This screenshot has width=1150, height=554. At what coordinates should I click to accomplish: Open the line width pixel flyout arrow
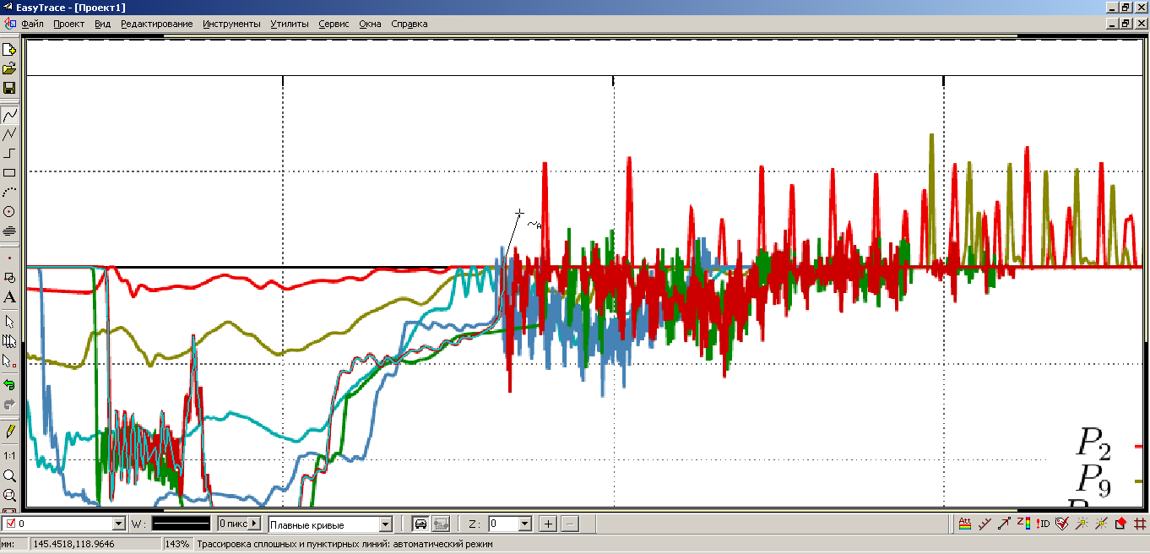pyautogui.click(x=255, y=524)
